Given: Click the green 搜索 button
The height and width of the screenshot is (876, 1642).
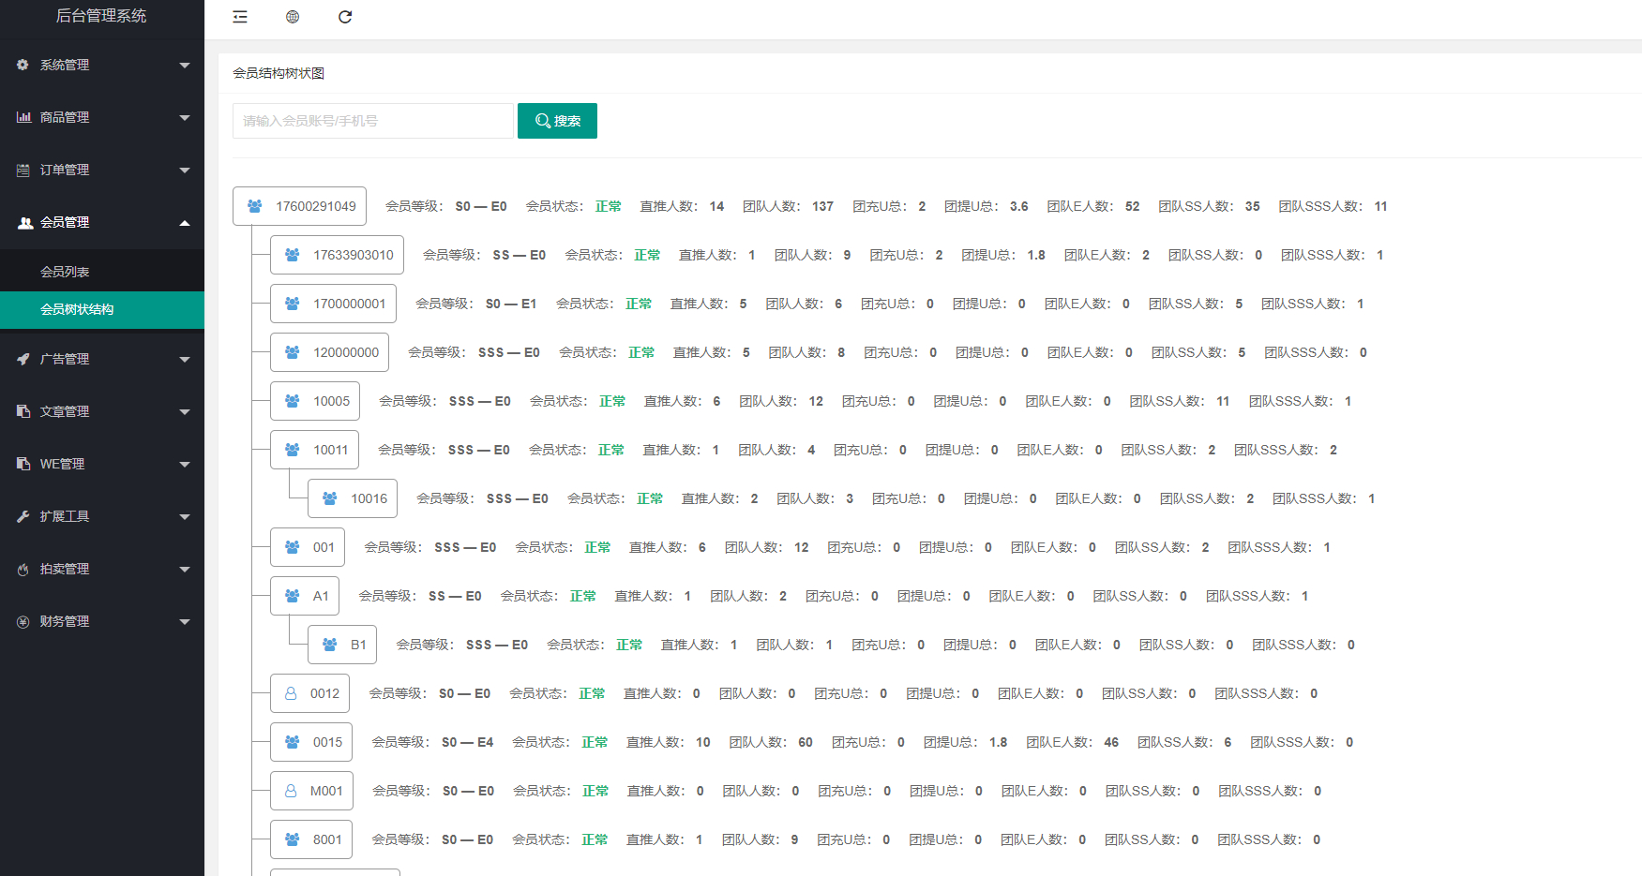Looking at the screenshot, I should pyautogui.click(x=557, y=121).
